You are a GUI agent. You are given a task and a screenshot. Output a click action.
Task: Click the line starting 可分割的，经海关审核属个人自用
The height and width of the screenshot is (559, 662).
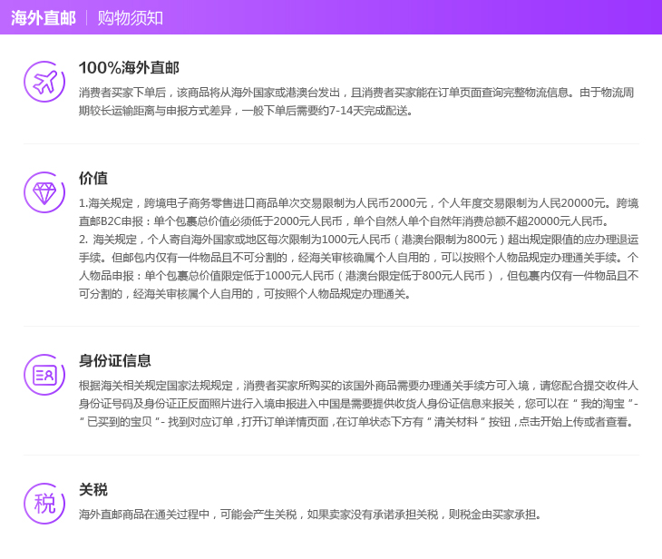(x=245, y=294)
